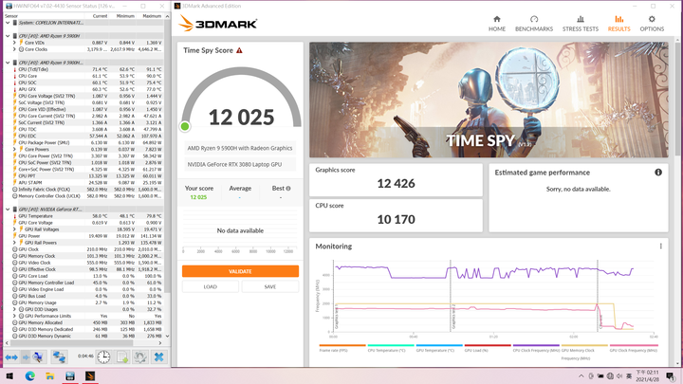Open the 3DMark HOME tab
The width and height of the screenshot is (683, 384).
click(496, 24)
